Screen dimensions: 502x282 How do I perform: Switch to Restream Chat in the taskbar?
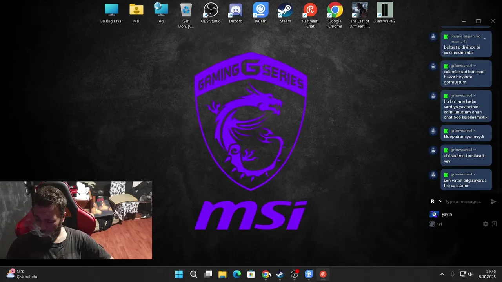(x=323, y=274)
